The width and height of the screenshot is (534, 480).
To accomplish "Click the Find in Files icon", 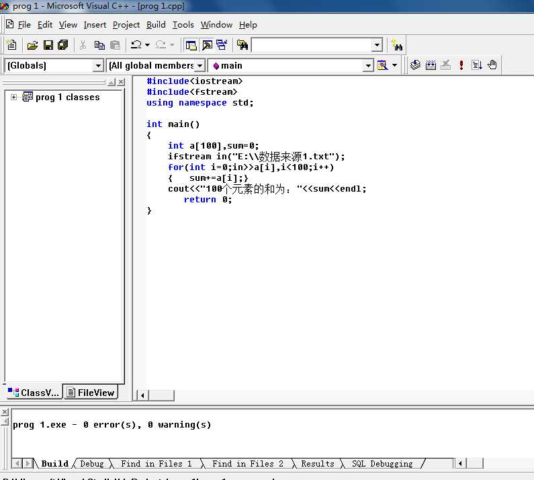I will pos(242,45).
